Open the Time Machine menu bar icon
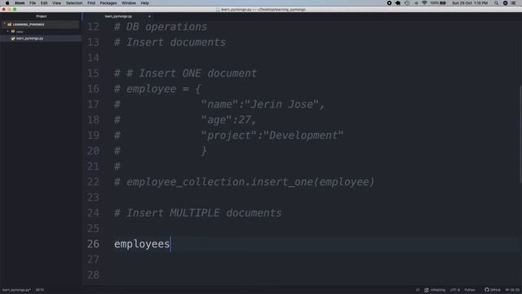 click(x=407, y=3)
